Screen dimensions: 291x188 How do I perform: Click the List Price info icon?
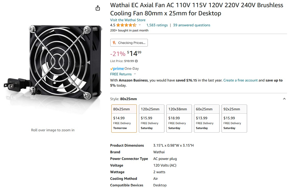136,61
